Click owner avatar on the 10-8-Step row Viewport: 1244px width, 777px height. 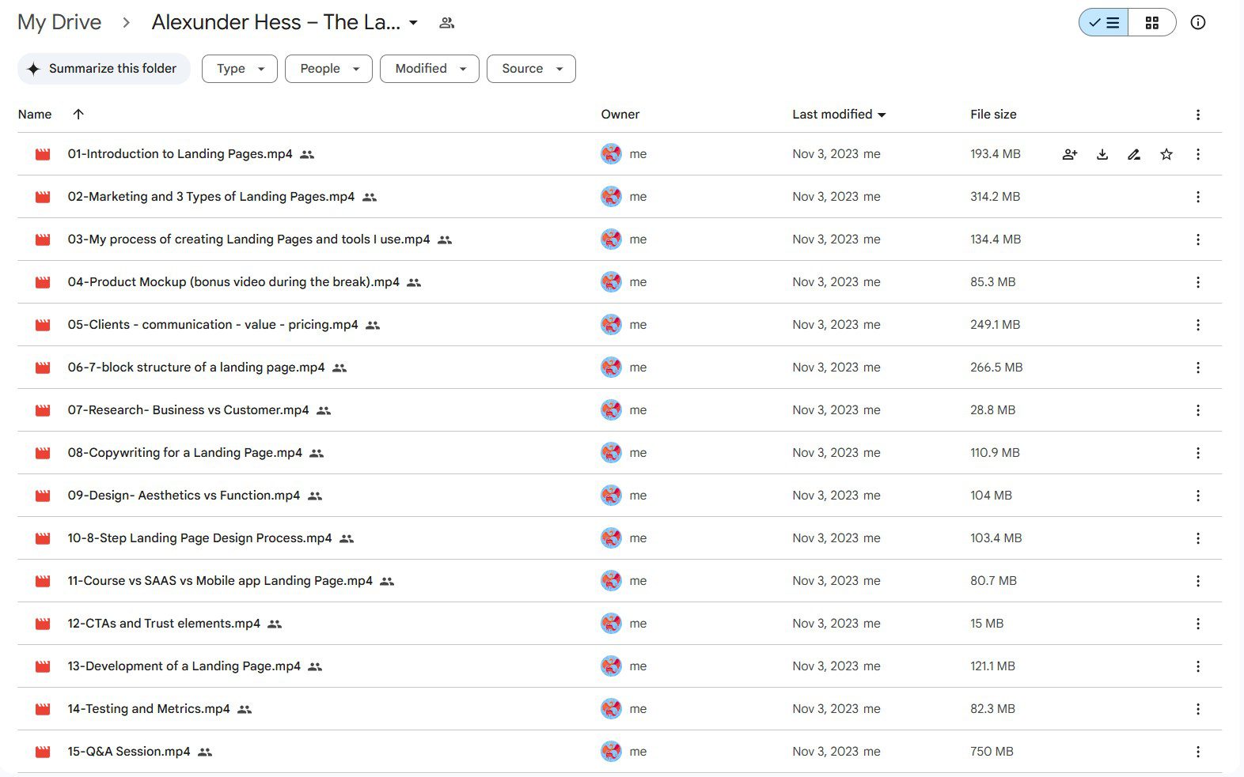[x=611, y=538]
